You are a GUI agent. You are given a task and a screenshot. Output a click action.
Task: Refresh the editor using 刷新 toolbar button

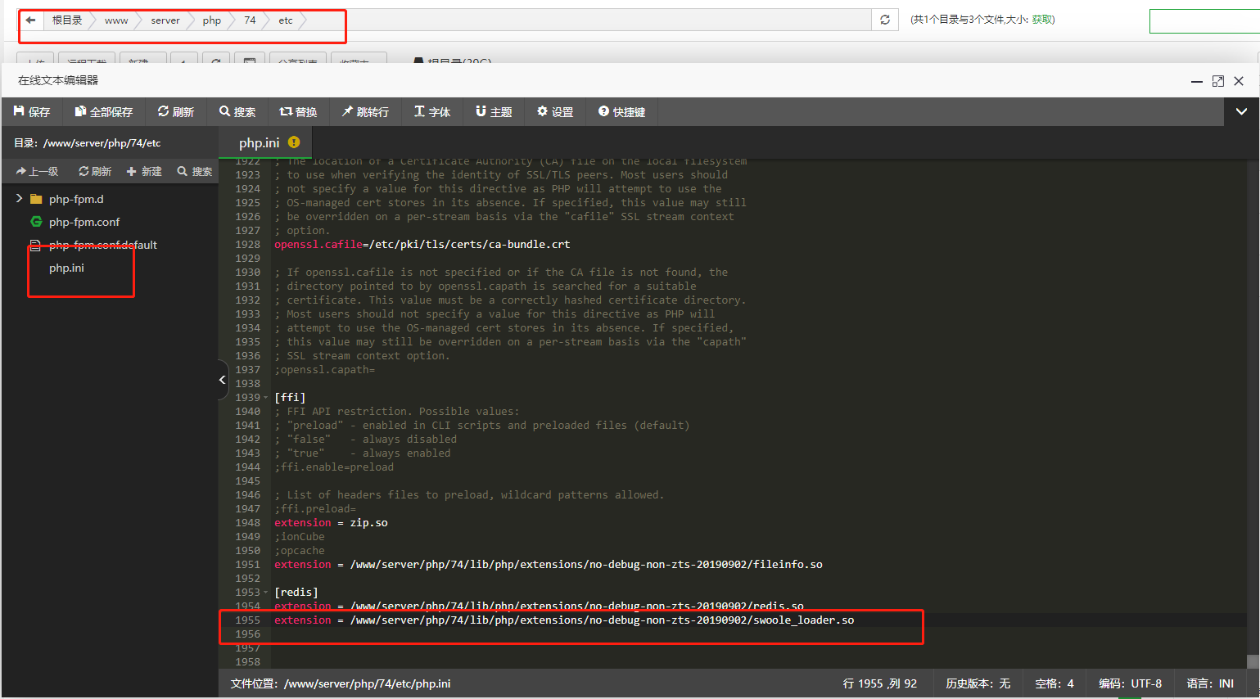pos(175,112)
